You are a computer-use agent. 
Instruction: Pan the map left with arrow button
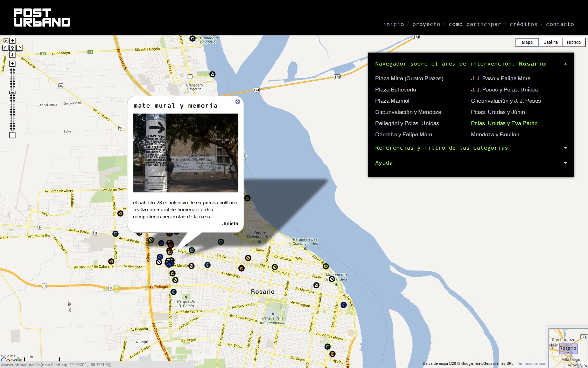[5, 48]
